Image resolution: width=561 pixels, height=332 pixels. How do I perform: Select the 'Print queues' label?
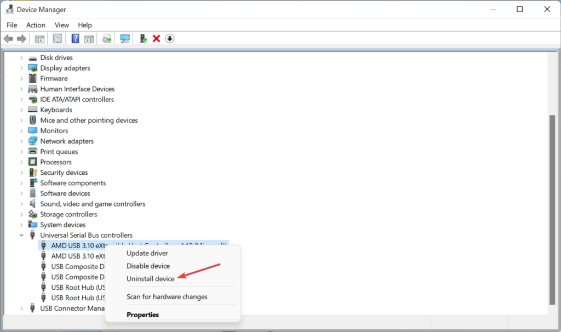pyautogui.click(x=59, y=152)
